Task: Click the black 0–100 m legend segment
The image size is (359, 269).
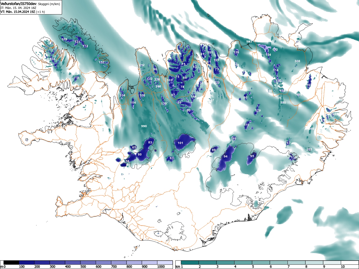Action: pos(11,263)
